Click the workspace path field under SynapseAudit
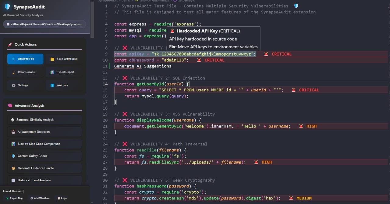This screenshot has width=390, height=204. [44, 24]
